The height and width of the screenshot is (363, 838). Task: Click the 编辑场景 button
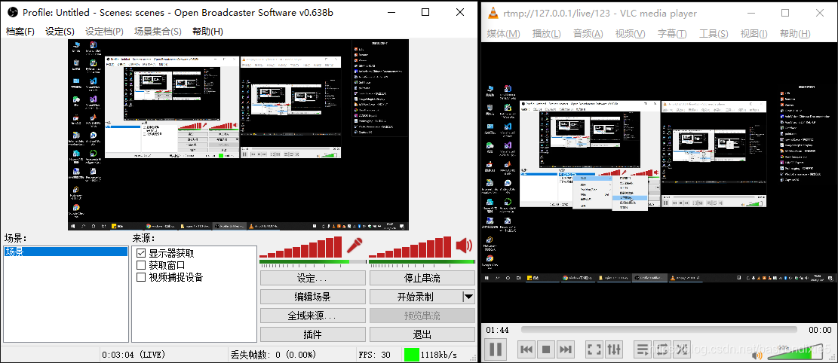[x=312, y=297]
